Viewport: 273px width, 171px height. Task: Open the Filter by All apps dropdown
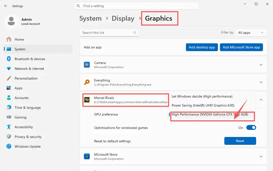click(251, 33)
